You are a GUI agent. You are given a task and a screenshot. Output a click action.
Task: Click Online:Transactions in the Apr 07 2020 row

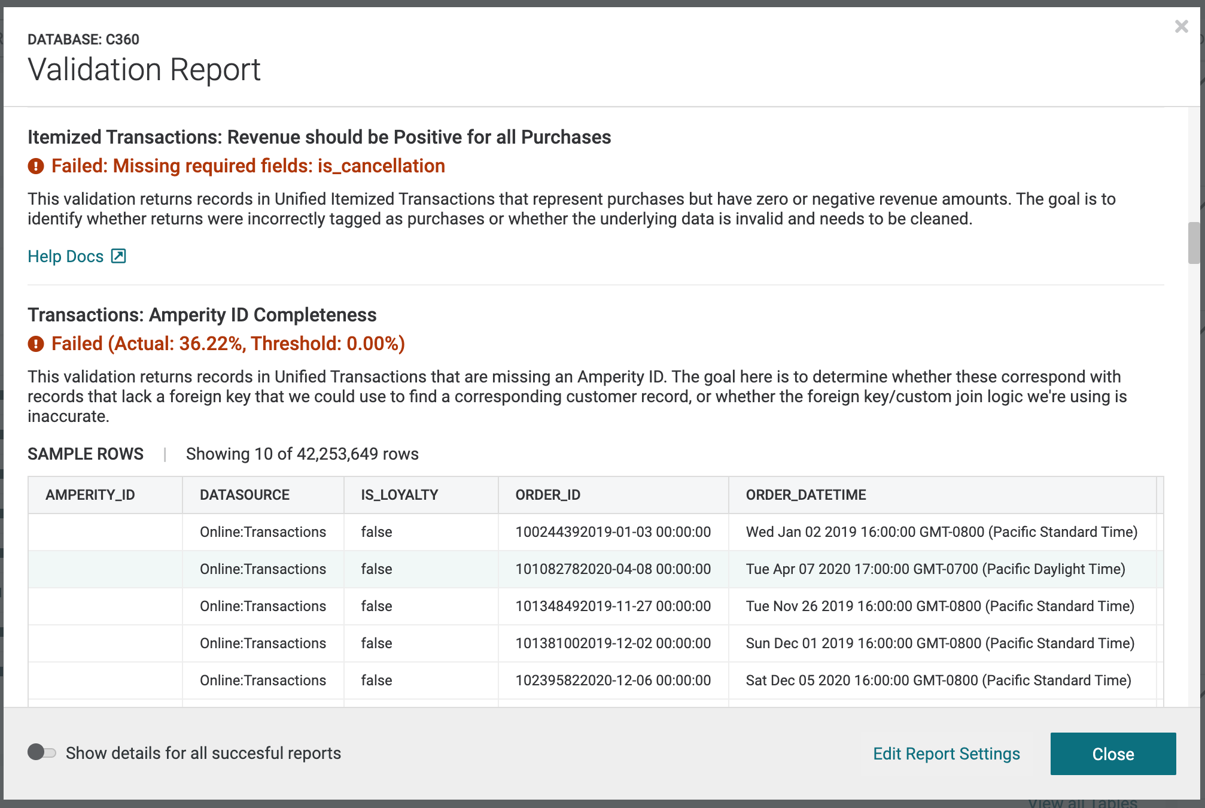(263, 569)
